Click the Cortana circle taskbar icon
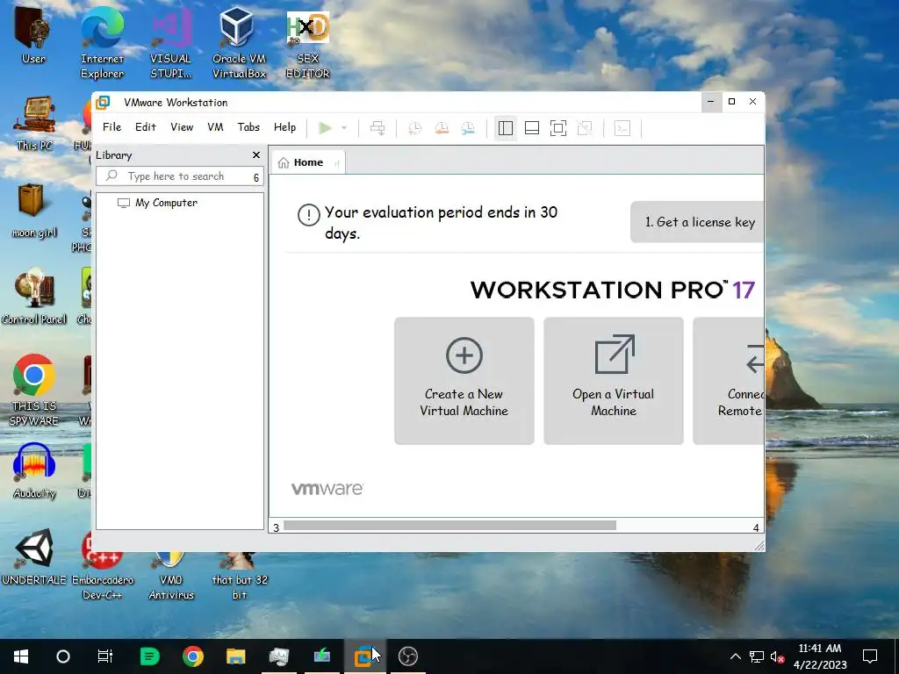Image resolution: width=899 pixels, height=674 pixels. tap(63, 656)
